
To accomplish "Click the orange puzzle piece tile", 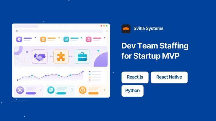I will [61, 56].
